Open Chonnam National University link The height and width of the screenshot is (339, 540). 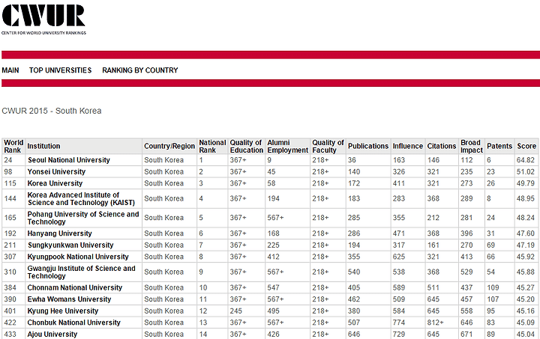75,288
